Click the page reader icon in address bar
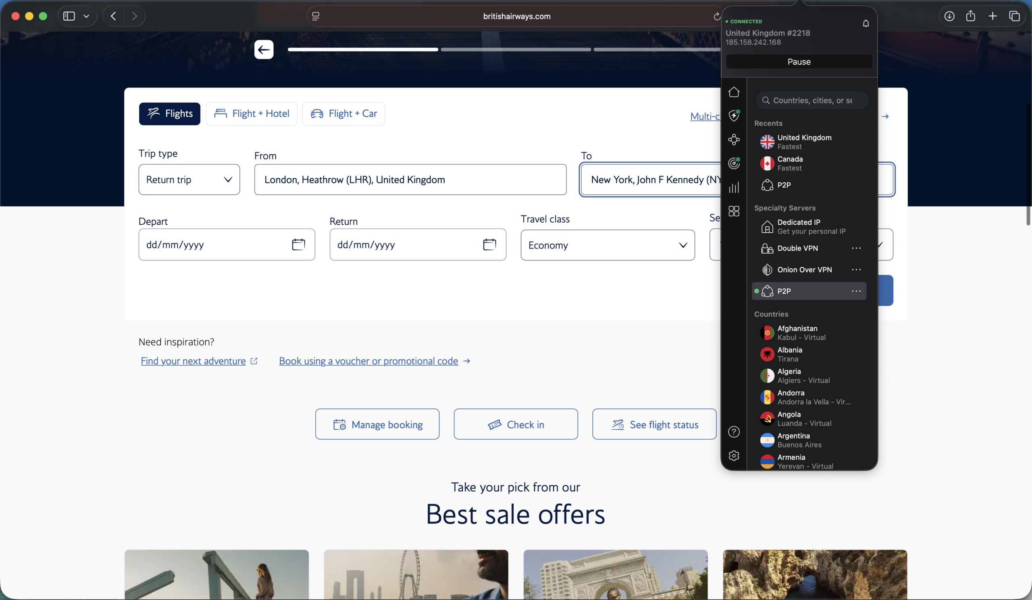This screenshot has width=1032, height=600. pos(316,17)
